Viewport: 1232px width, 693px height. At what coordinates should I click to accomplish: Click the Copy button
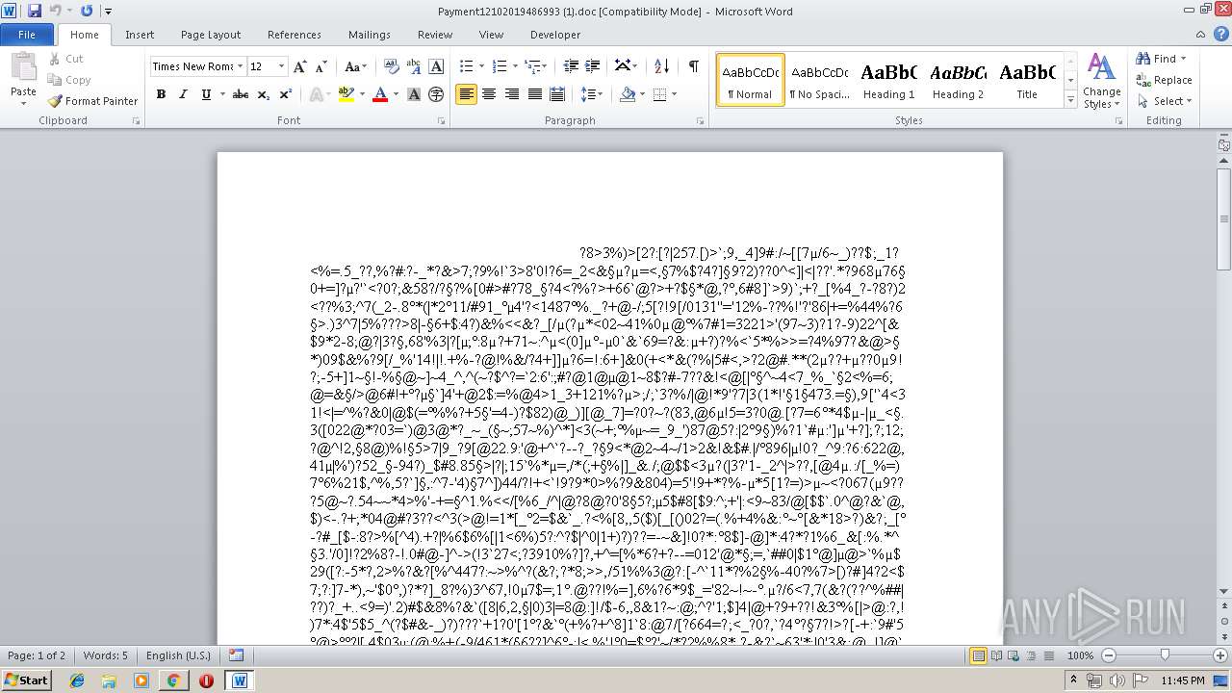coord(69,80)
